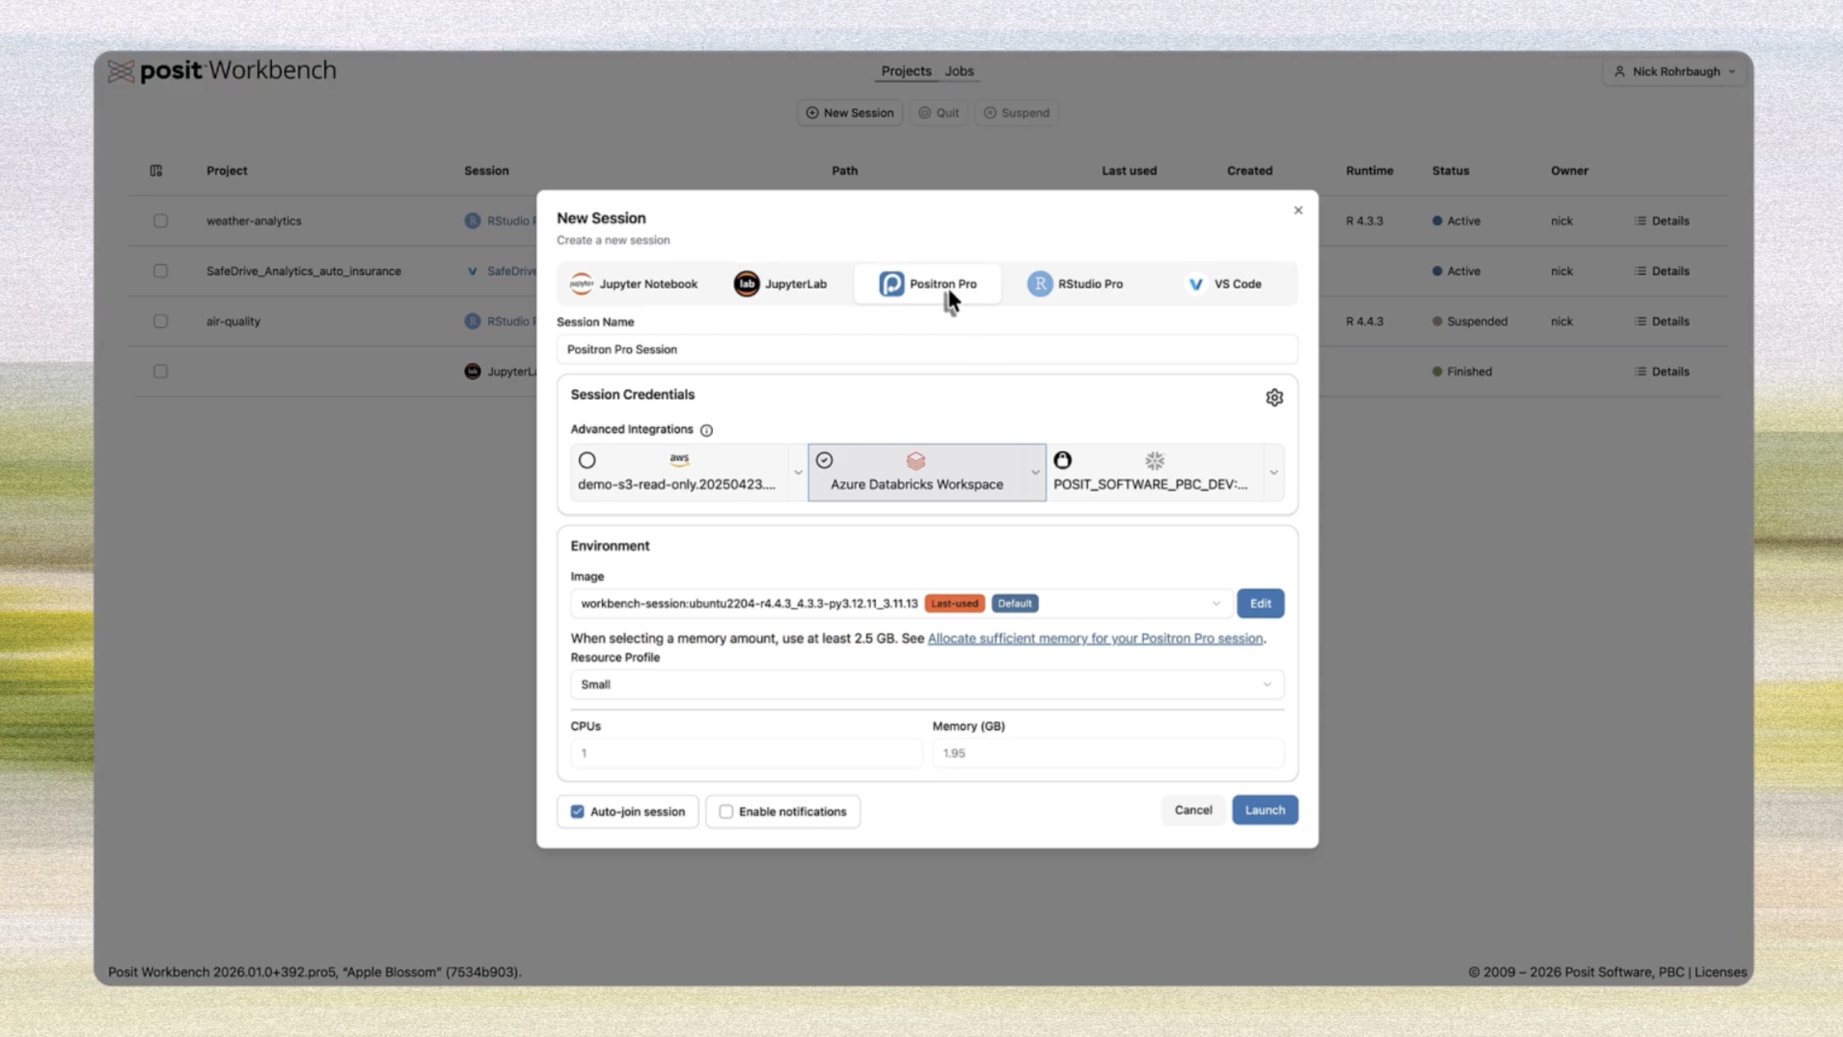Uncheck the Auto-join session checkbox
The height and width of the screenshot is (1037, 1843).
click(577, 812)
